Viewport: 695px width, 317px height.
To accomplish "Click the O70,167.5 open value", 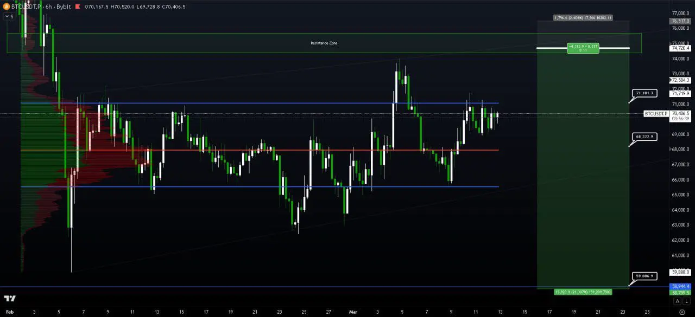I will pyautogui.click(x=97, y=7).
